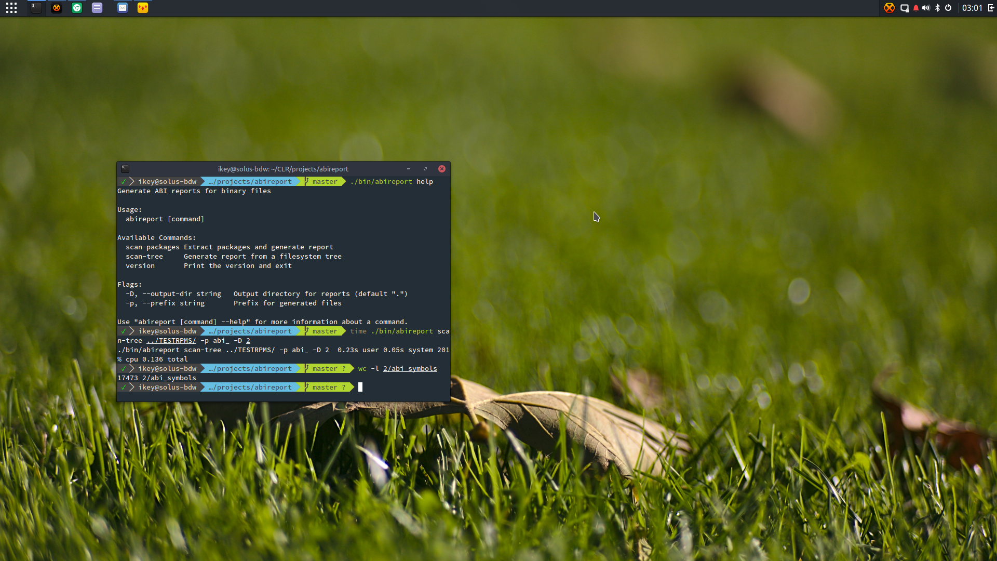997x561 pixels.
Task: Click "0.136 total" timing output
Action: [165, 359]
